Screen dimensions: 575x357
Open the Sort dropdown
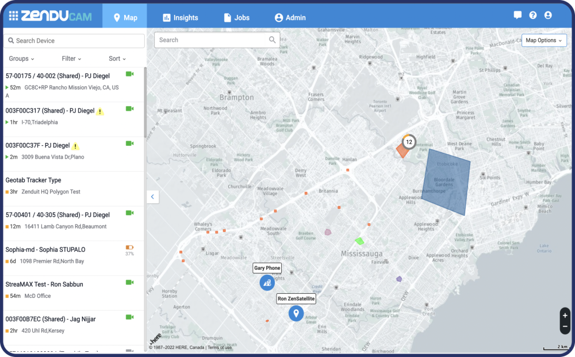click(x=117, y=59)
